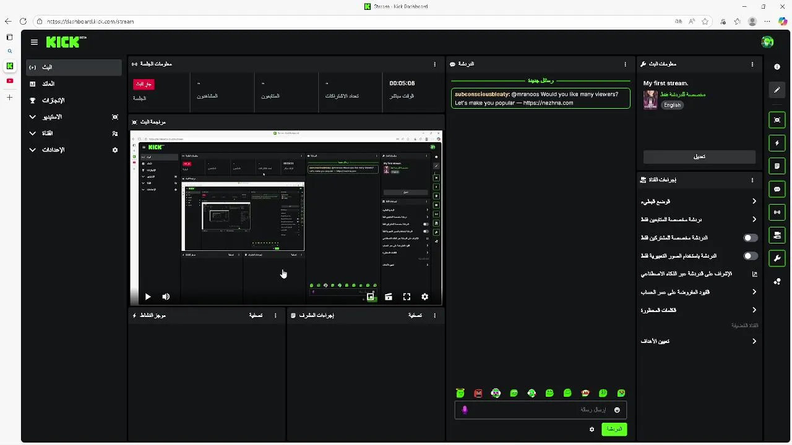
Task: Click the pencil edit icon in right rail
Action: point(777,90)
